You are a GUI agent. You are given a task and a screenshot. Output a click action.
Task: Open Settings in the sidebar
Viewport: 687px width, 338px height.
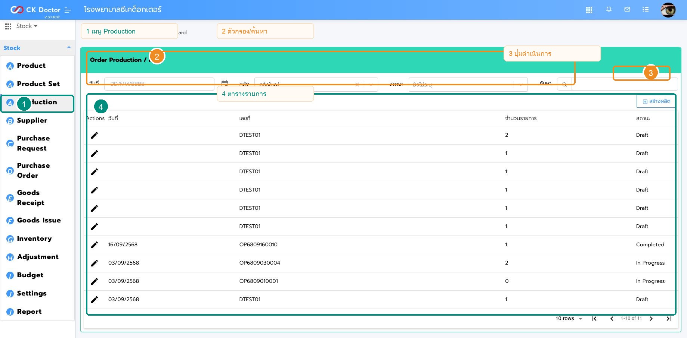tap(32, 293)
